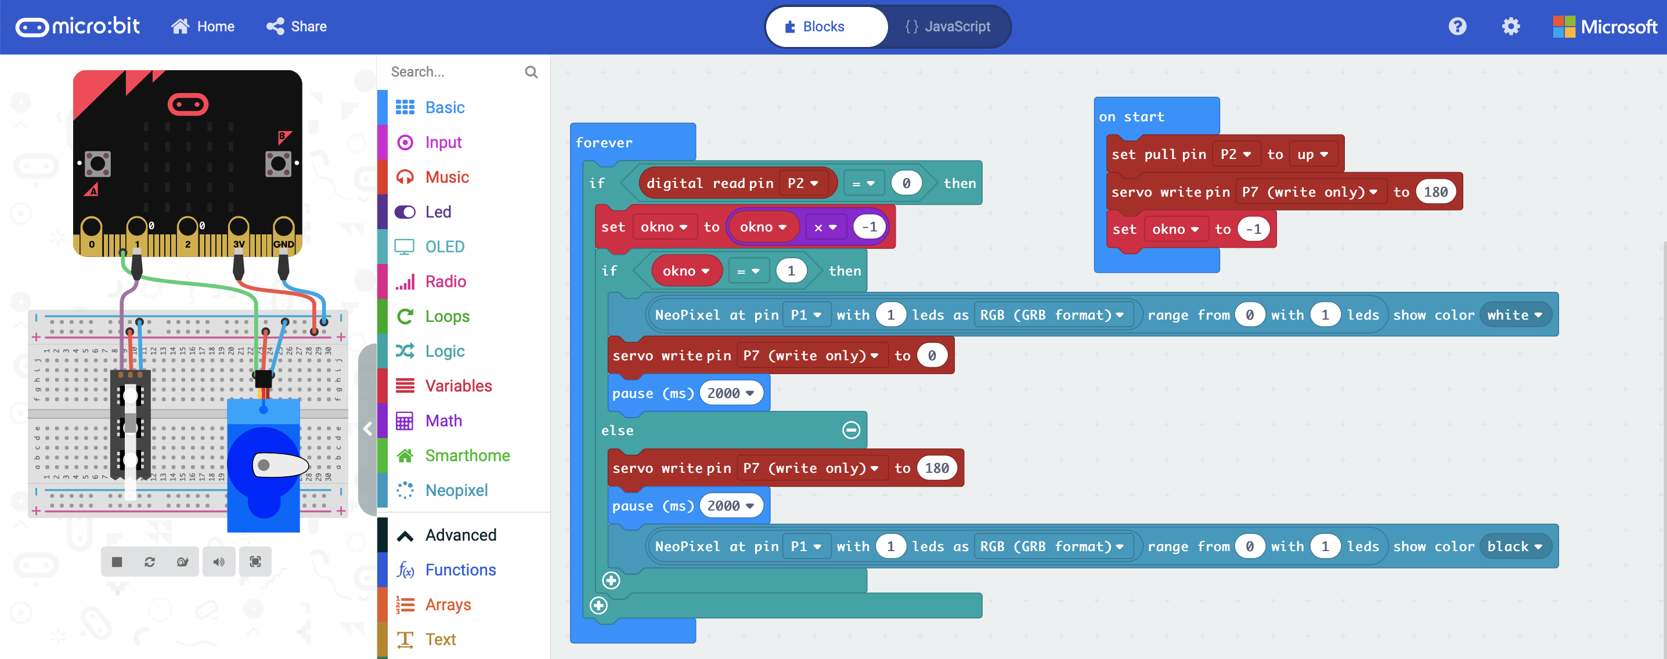Launch simulator in full screen
The image size is (1667, 659).
[255, 562]
